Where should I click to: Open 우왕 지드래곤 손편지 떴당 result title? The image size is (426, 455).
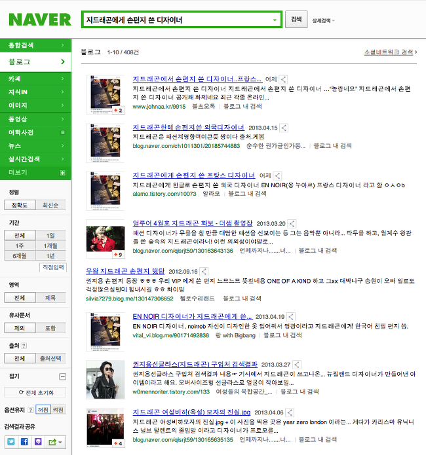pyautogui.click(x=125, y=271)
